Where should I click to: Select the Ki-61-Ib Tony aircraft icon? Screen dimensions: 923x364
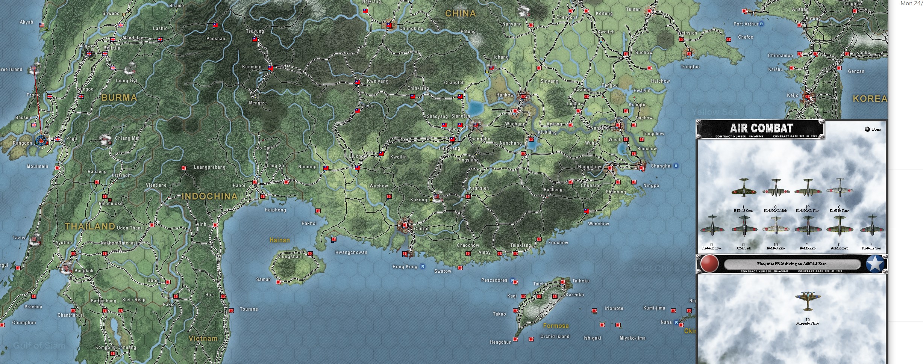[x=839, y=187]
